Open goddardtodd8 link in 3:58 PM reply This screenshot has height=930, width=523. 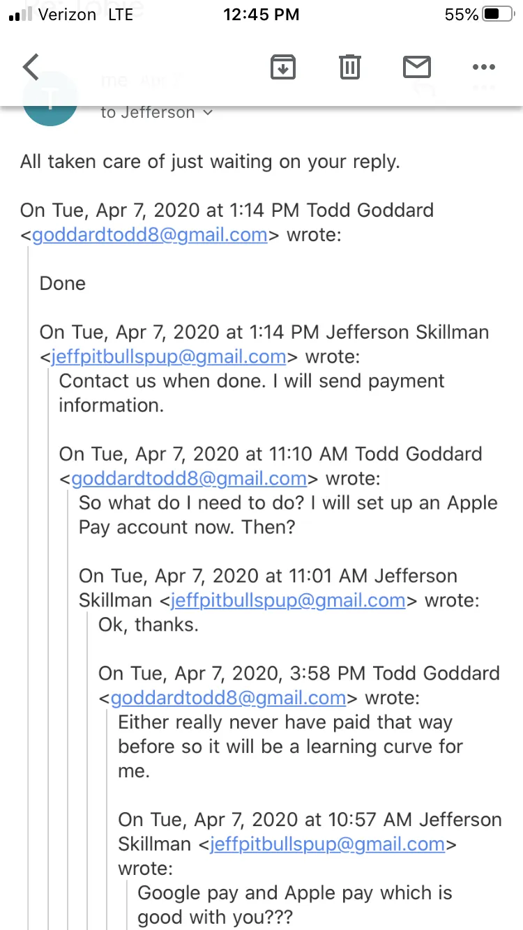click(x=228, y=697)
